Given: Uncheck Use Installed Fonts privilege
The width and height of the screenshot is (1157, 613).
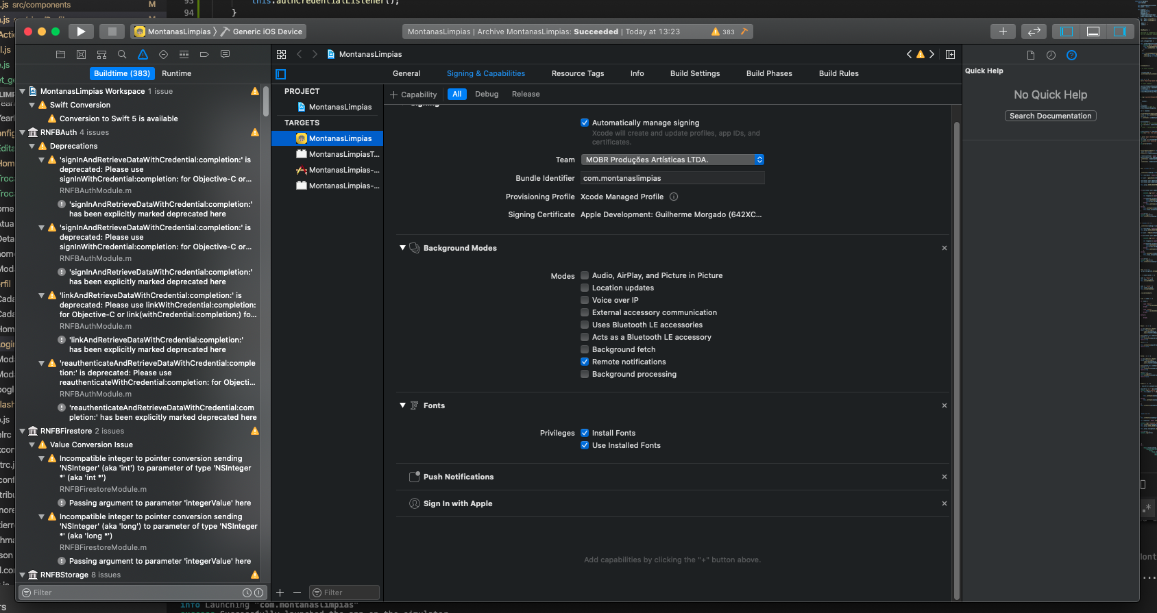Looking at the screenshot, I should [x=585, y=445].
